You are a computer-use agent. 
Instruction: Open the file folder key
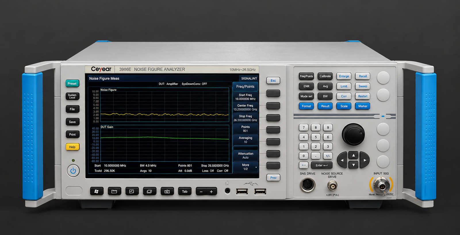pos(114,191)
